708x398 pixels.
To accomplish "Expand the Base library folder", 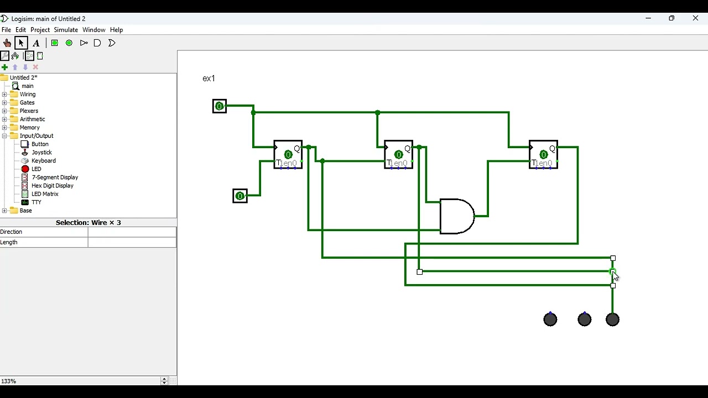I will coord(4,211).
